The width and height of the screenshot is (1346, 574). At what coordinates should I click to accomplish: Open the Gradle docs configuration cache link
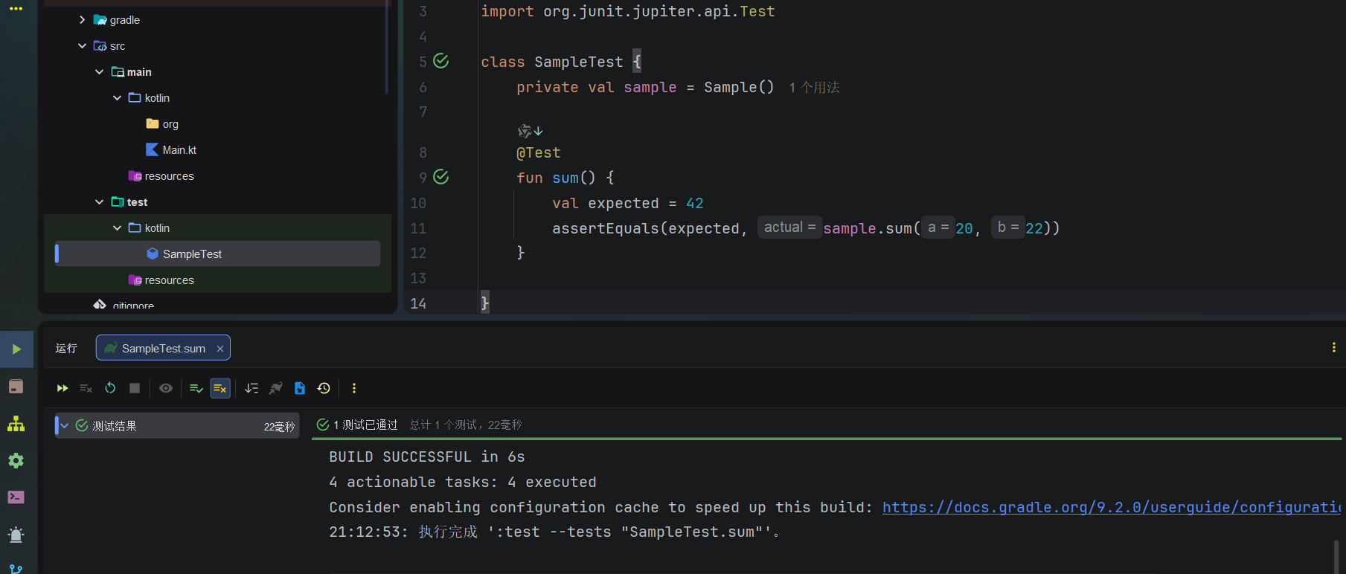click(x=1110, y=507)
